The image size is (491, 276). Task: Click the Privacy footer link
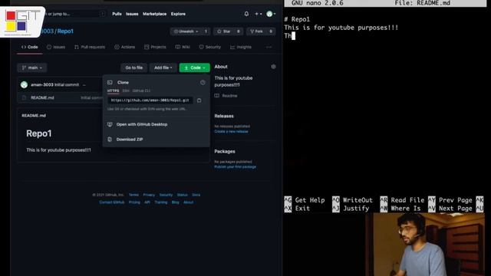(149, 195)
